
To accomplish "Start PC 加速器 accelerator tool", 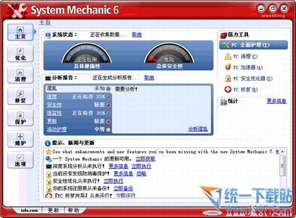I will point(244,68).
